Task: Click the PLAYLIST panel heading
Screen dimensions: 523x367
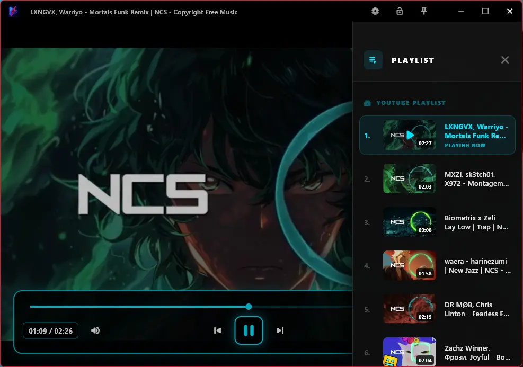Action: pos(413,60)
